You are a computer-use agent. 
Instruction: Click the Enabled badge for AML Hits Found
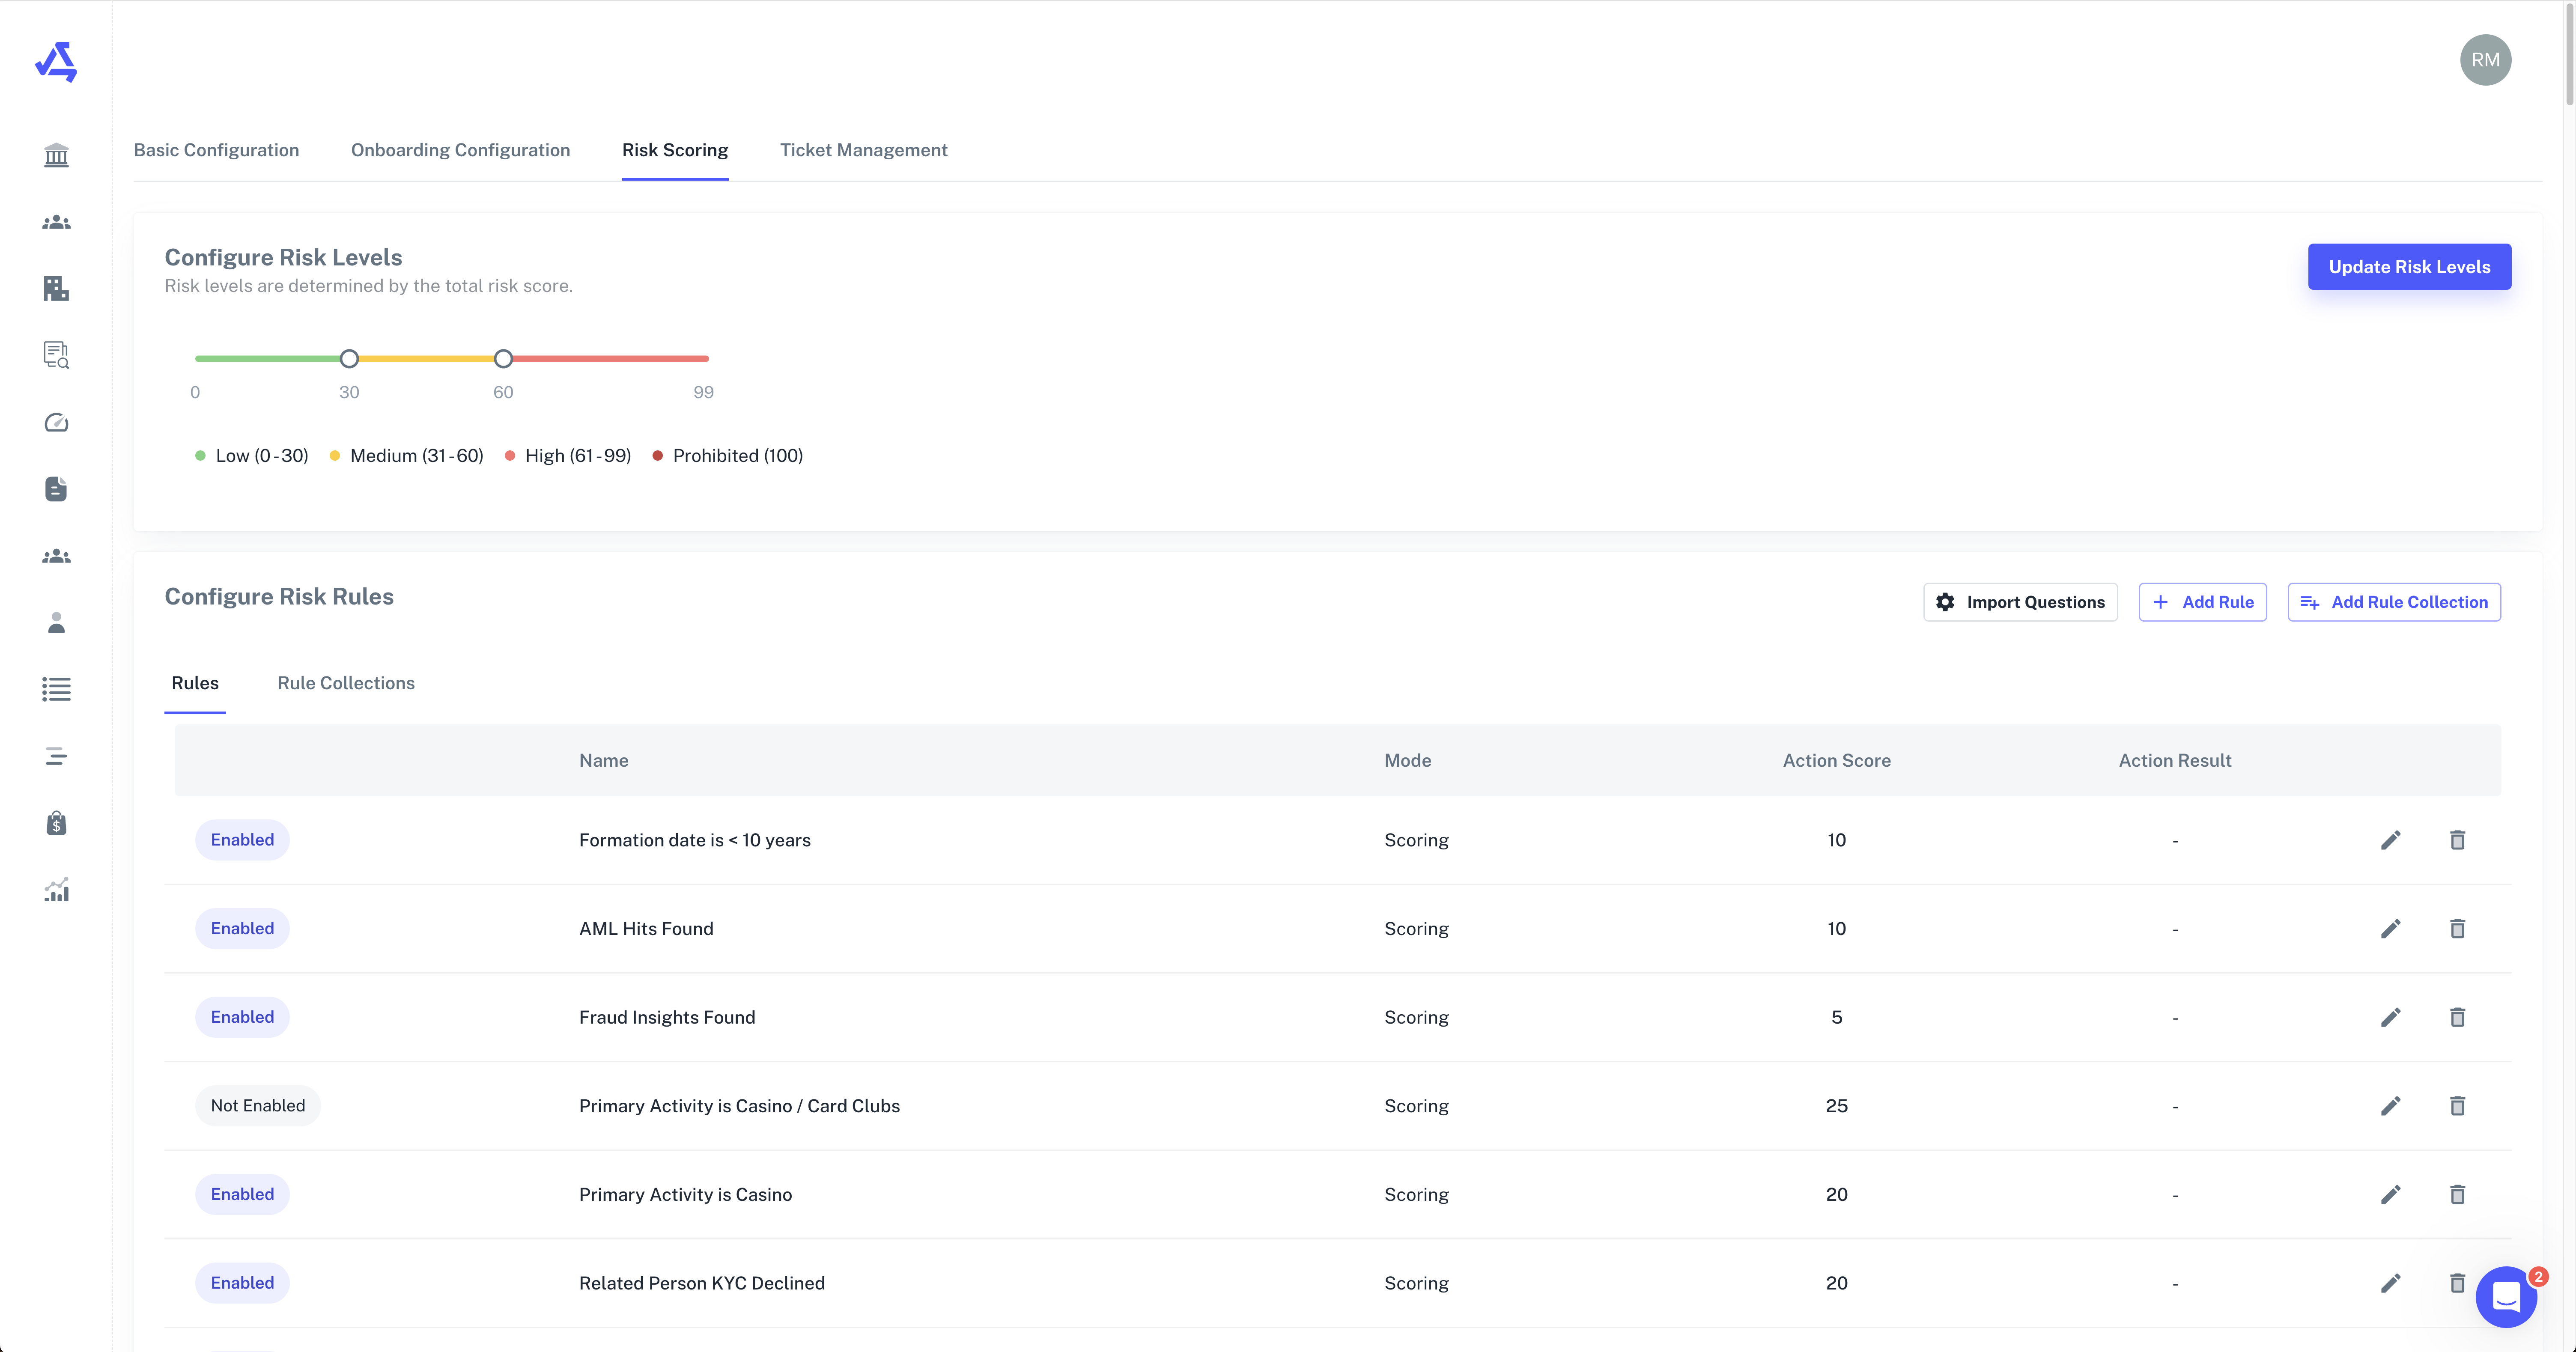tap(242, 929)
